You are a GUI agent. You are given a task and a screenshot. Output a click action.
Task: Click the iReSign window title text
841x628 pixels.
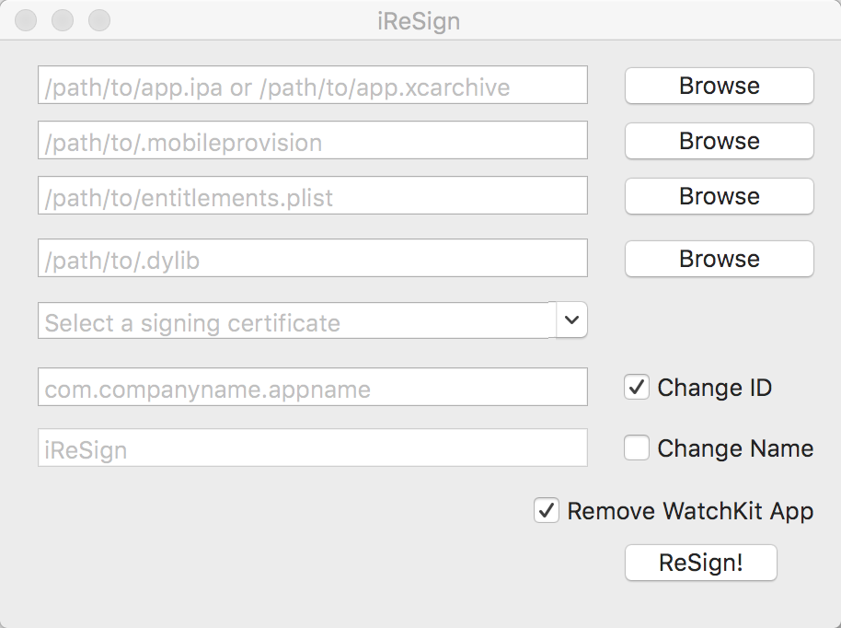[419, 20]
